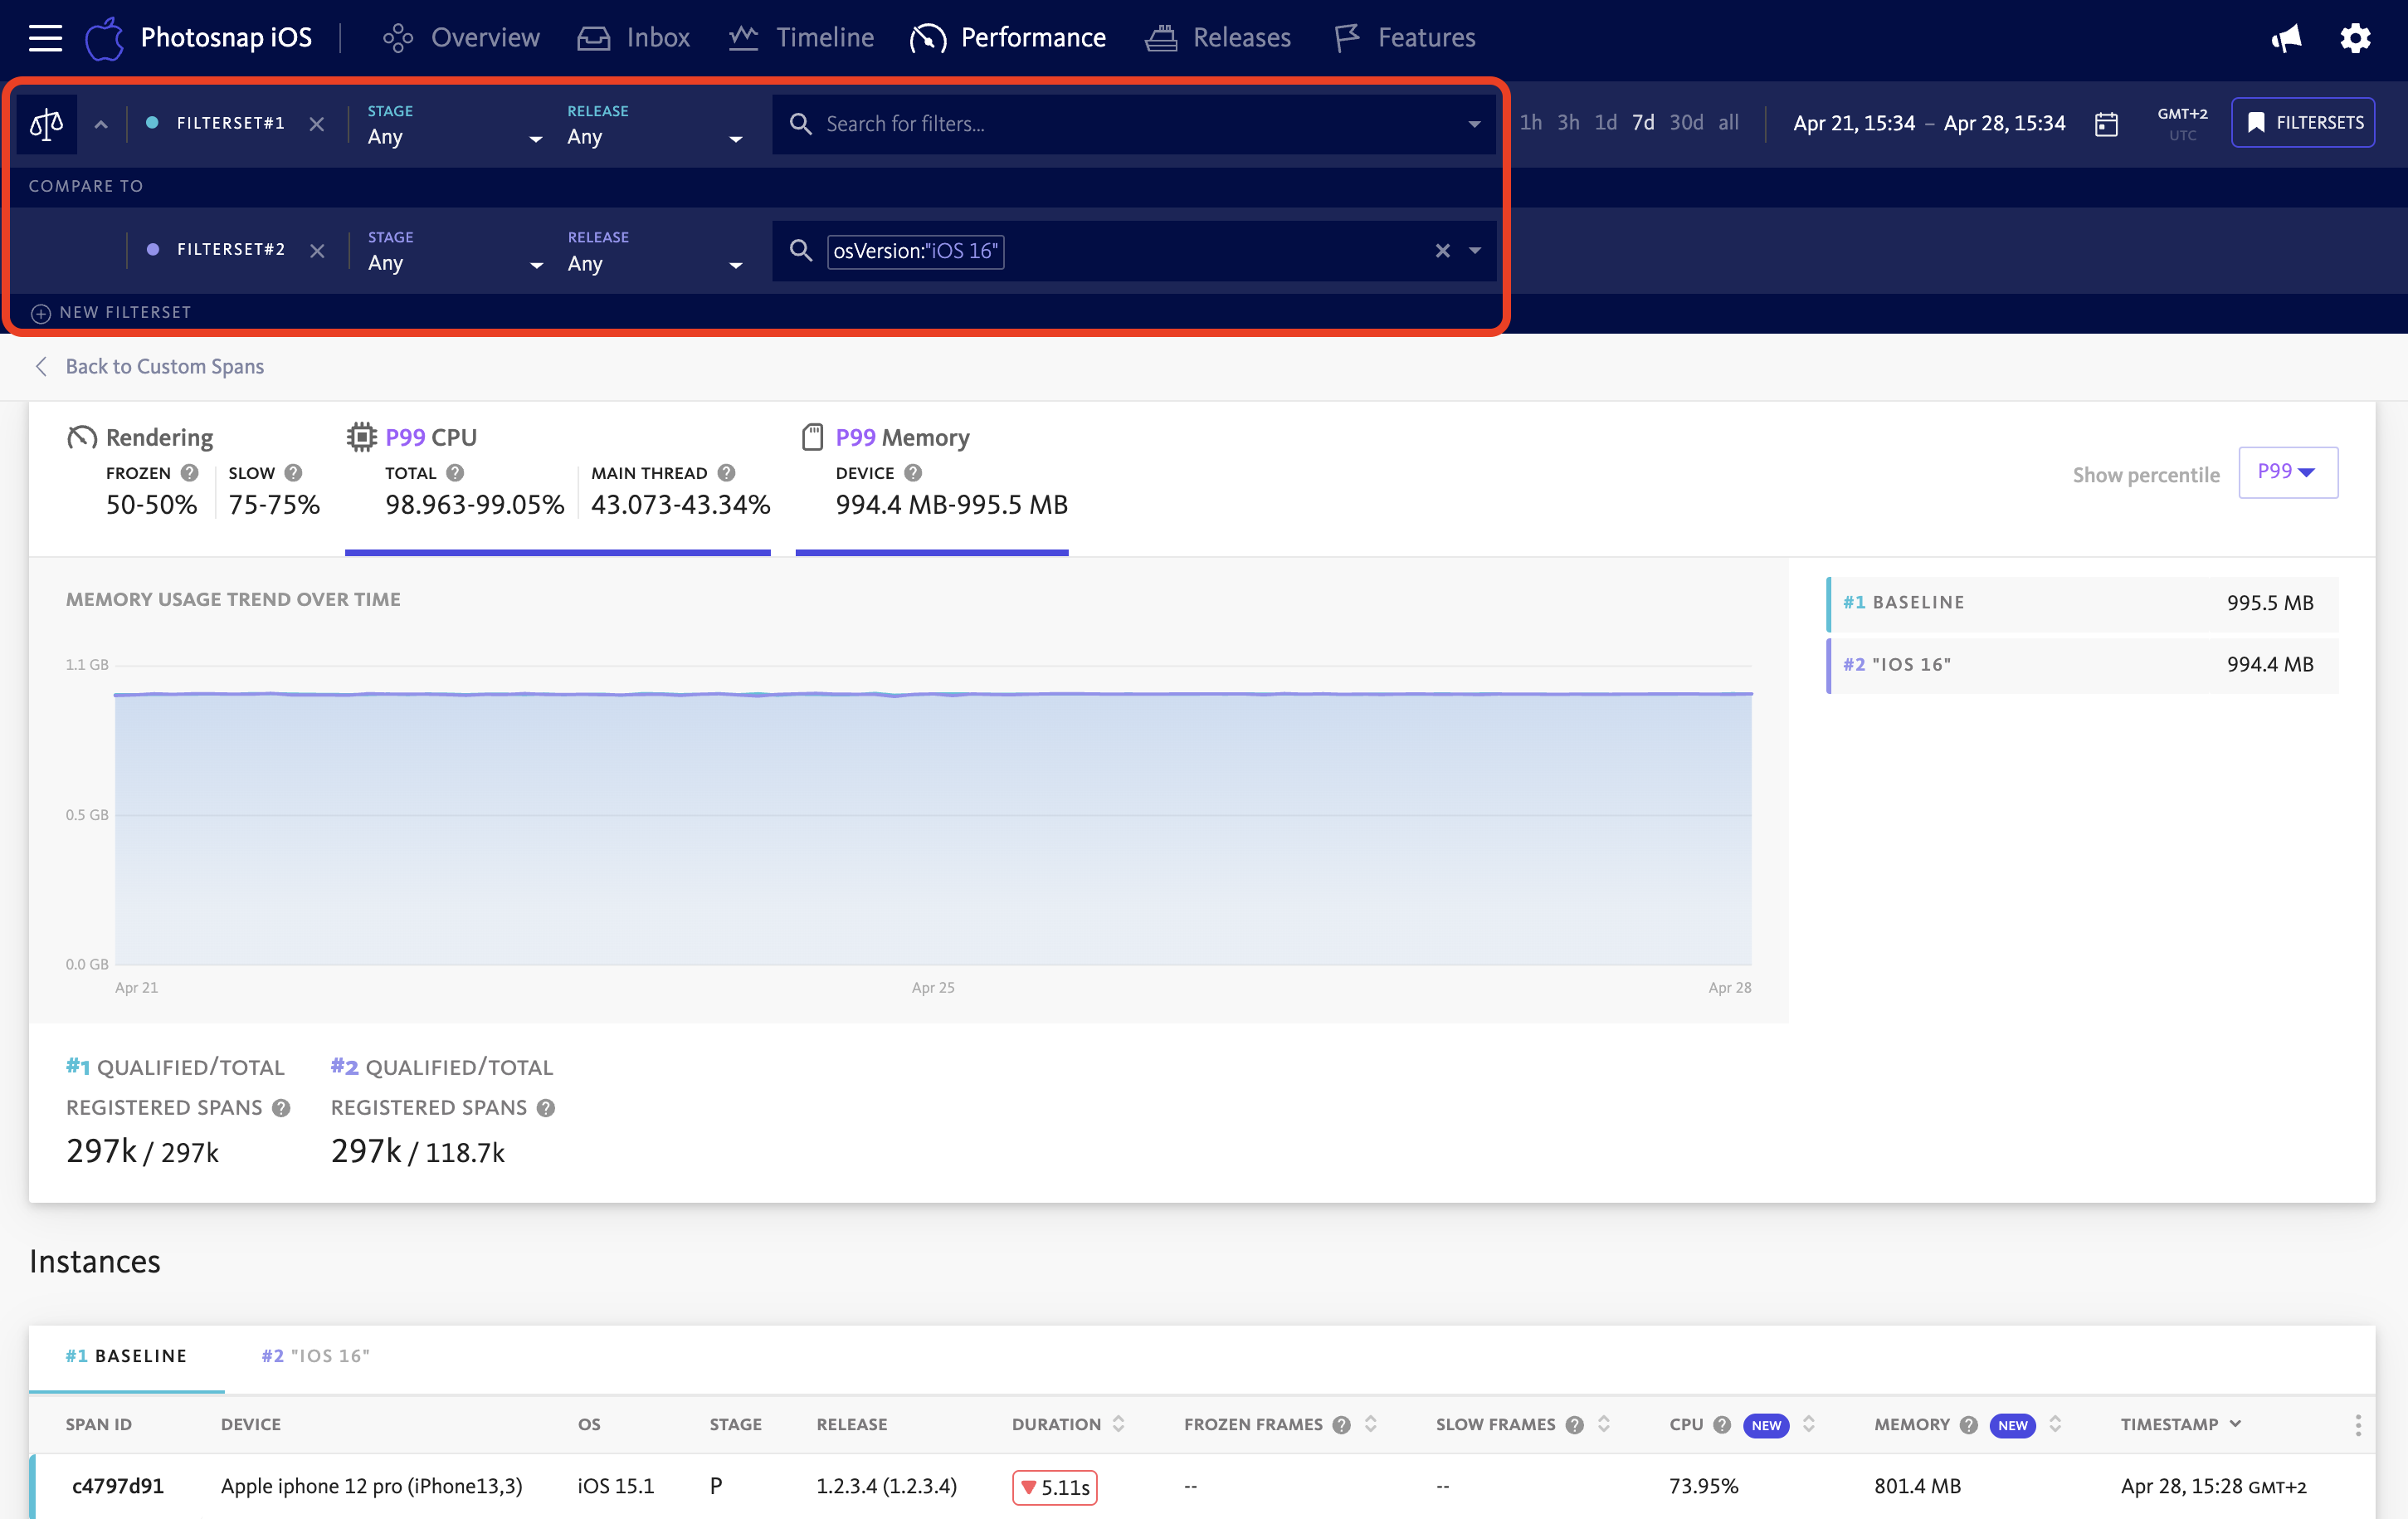
Task: Select the 3h time range
Action: tap(1568, 122)
